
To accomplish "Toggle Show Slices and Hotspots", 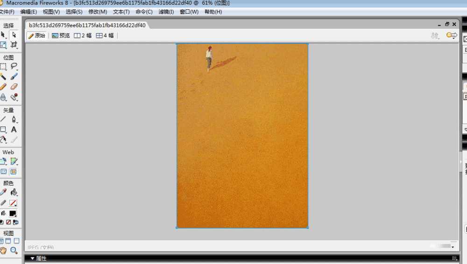I will (x=14, y=172).
